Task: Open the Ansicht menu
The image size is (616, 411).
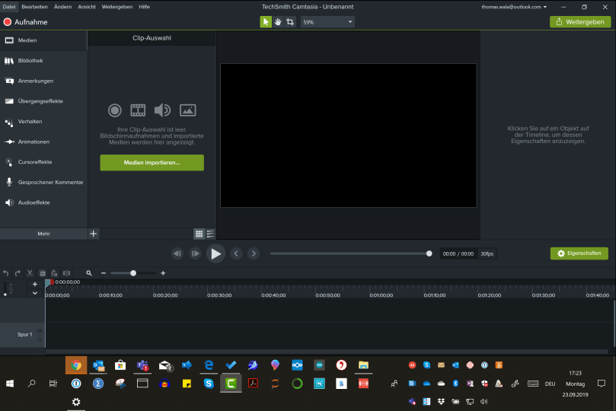Action: (87, 7)
